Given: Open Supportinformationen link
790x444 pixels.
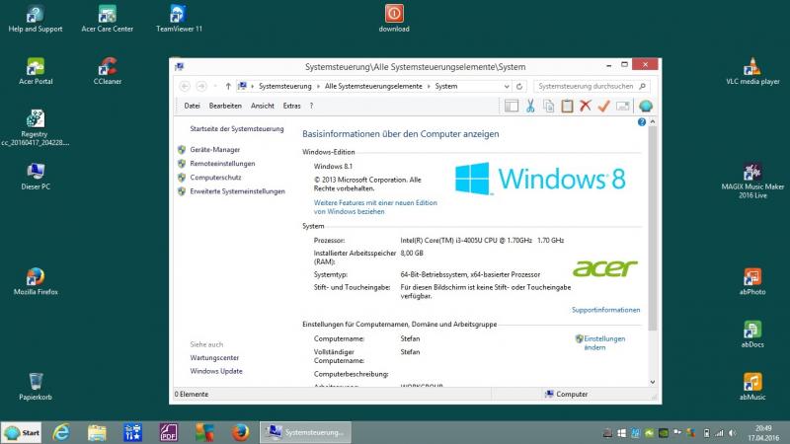Looking at the screenshot, I should coord(605,310).
